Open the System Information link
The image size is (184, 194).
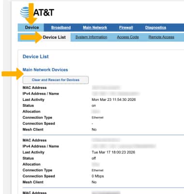[91, 37]
